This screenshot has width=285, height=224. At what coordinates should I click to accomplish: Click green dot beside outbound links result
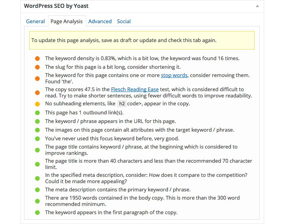[37, 113]
